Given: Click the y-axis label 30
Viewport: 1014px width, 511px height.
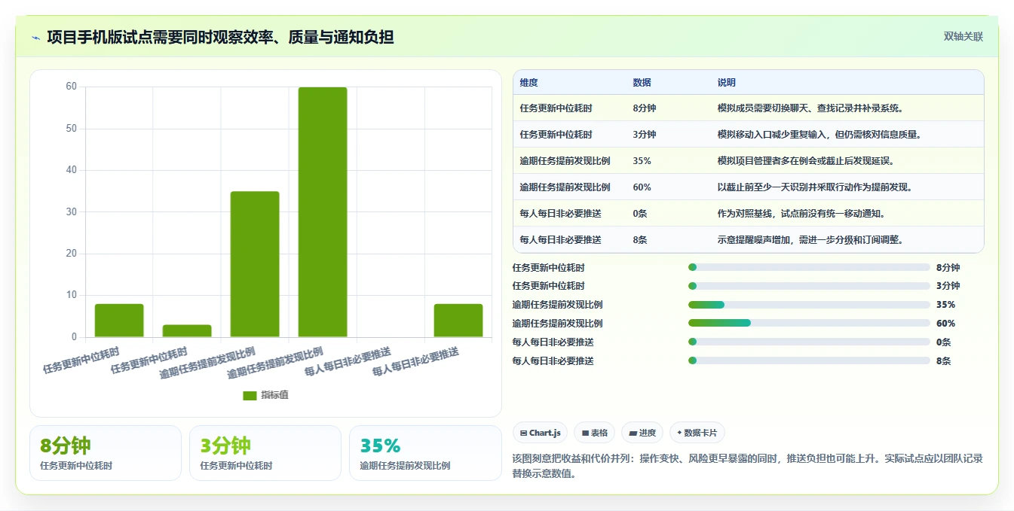Looking at the screenshot, I should coord(72,211).
